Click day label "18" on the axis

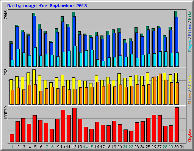click(108, 147)
